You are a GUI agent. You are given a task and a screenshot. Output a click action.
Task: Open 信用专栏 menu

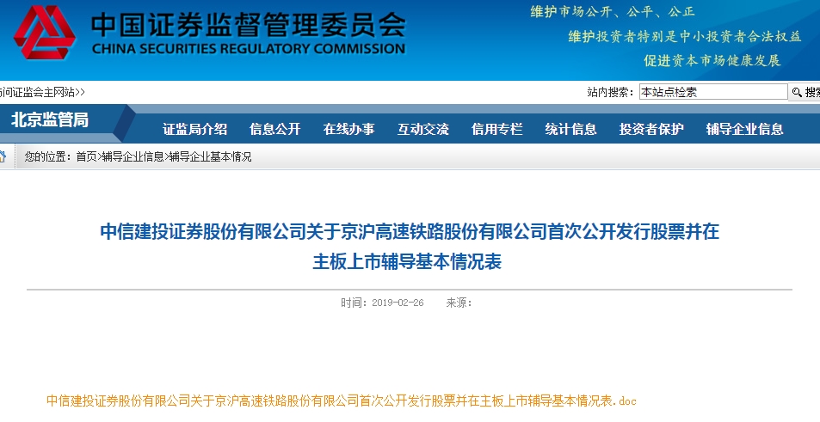tap(496, 129)
